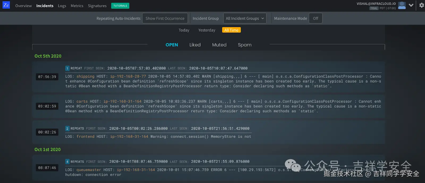425x183 pixels.
Task: Click the Oct 1st 2020 date heading
Action: tap(48, 150)
